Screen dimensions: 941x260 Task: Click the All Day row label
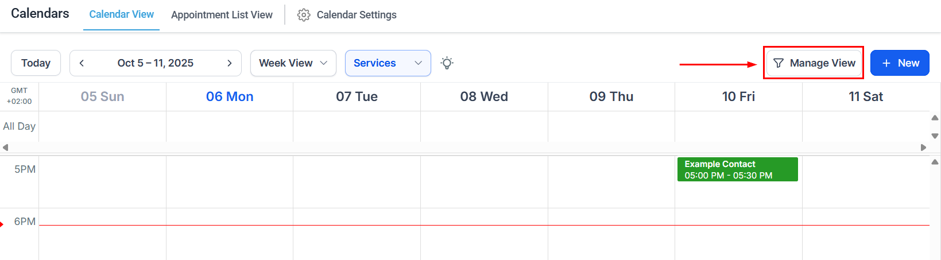[19, 126]
